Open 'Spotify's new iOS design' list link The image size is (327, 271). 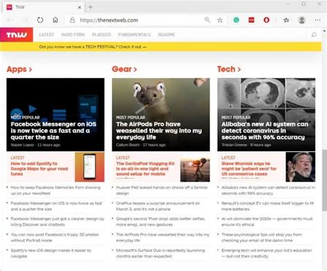coord(51,253)
